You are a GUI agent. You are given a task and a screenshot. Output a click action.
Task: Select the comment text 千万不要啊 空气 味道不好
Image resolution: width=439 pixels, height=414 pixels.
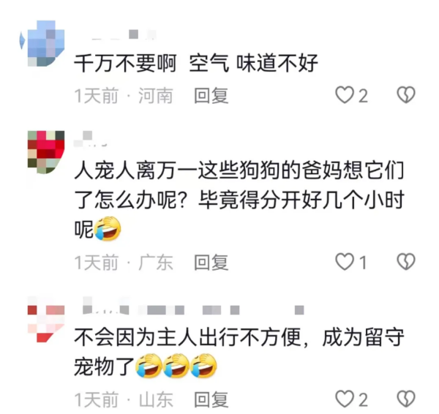pos(195,63)
